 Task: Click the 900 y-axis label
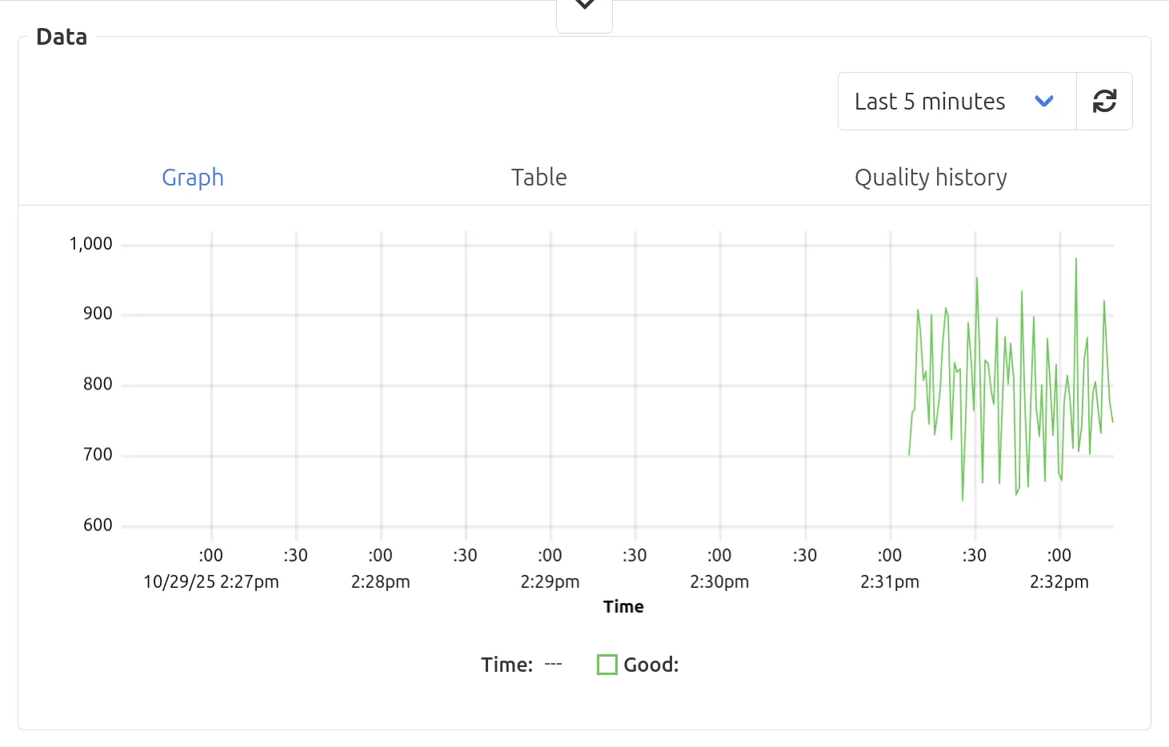(x=98, y=314)
